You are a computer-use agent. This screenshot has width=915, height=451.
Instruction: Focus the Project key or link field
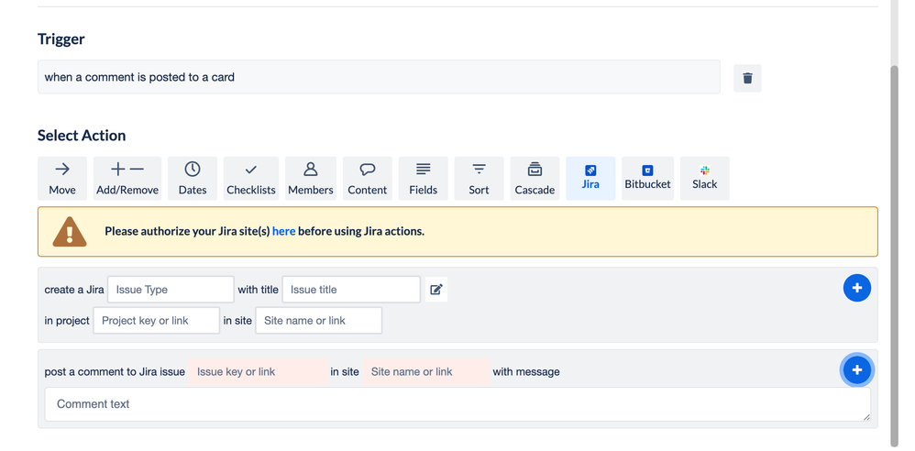(x=157, y=320)
